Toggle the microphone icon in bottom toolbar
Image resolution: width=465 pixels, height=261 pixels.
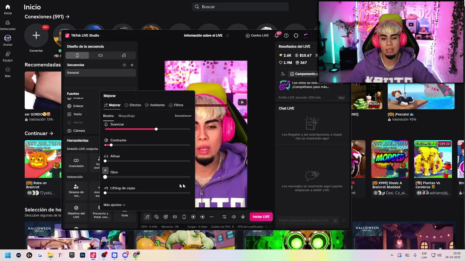pos(243,217)
